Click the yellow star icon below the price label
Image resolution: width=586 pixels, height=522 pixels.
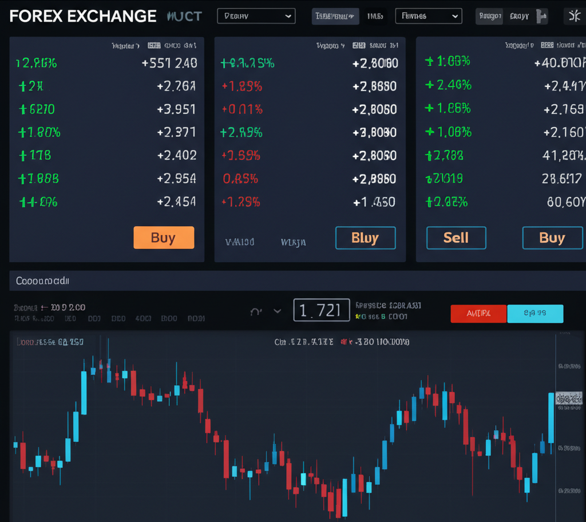click(358, 316)
